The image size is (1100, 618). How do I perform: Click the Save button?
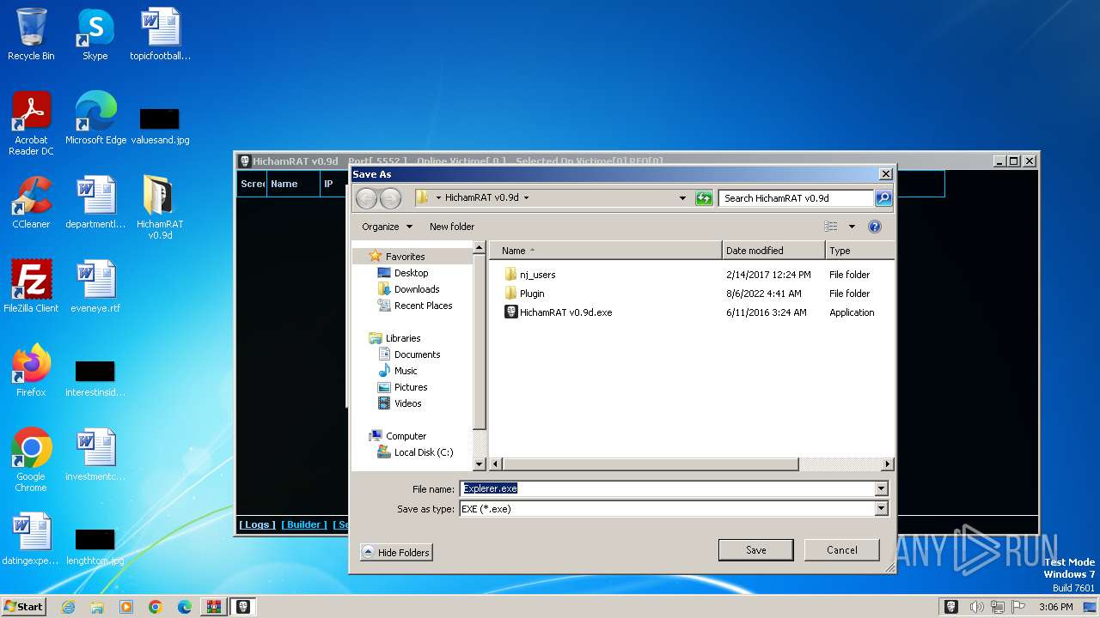click(x=755, y=550)
